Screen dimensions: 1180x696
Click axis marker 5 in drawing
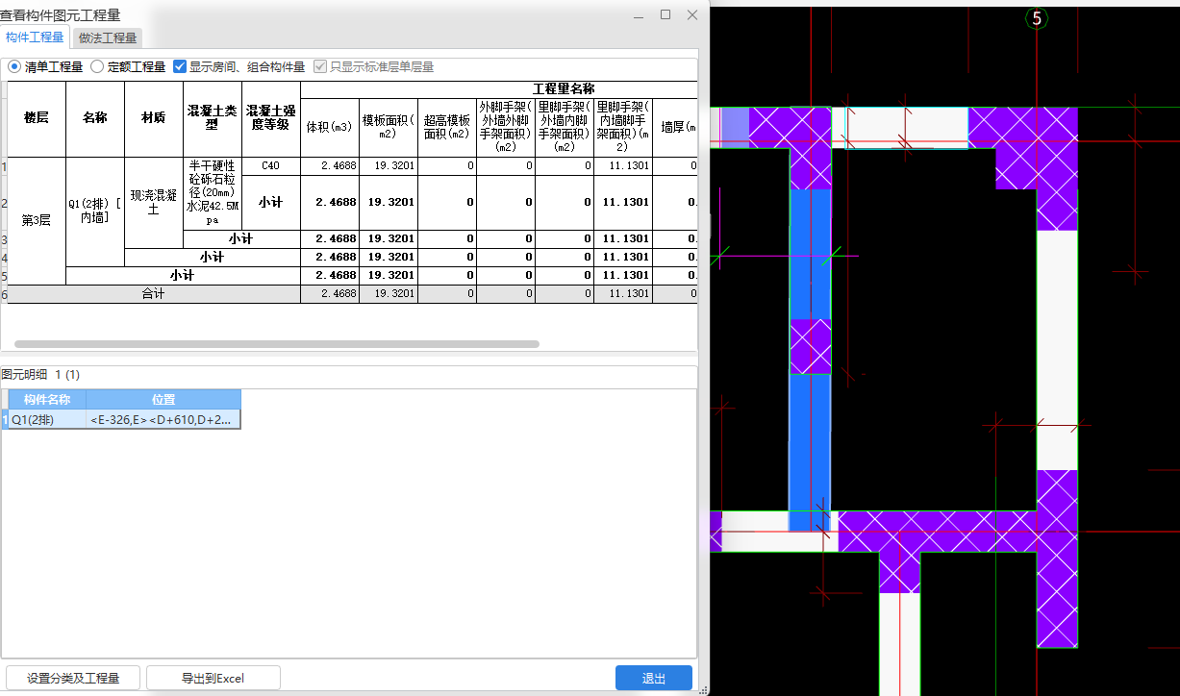click(1037, 18)
